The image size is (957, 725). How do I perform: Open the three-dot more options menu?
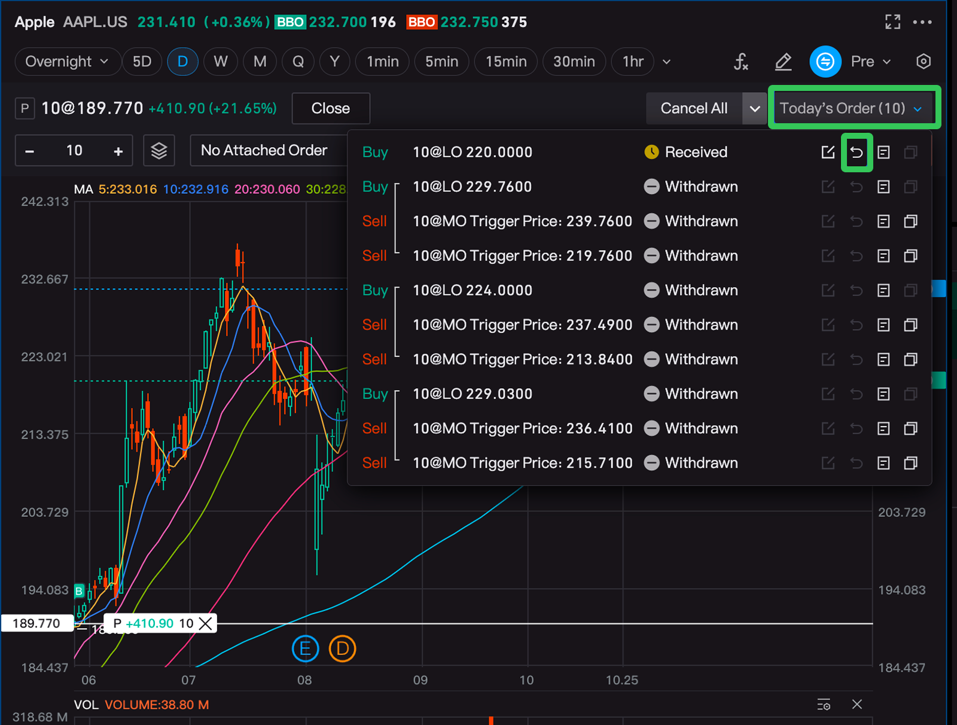(922, 22)
